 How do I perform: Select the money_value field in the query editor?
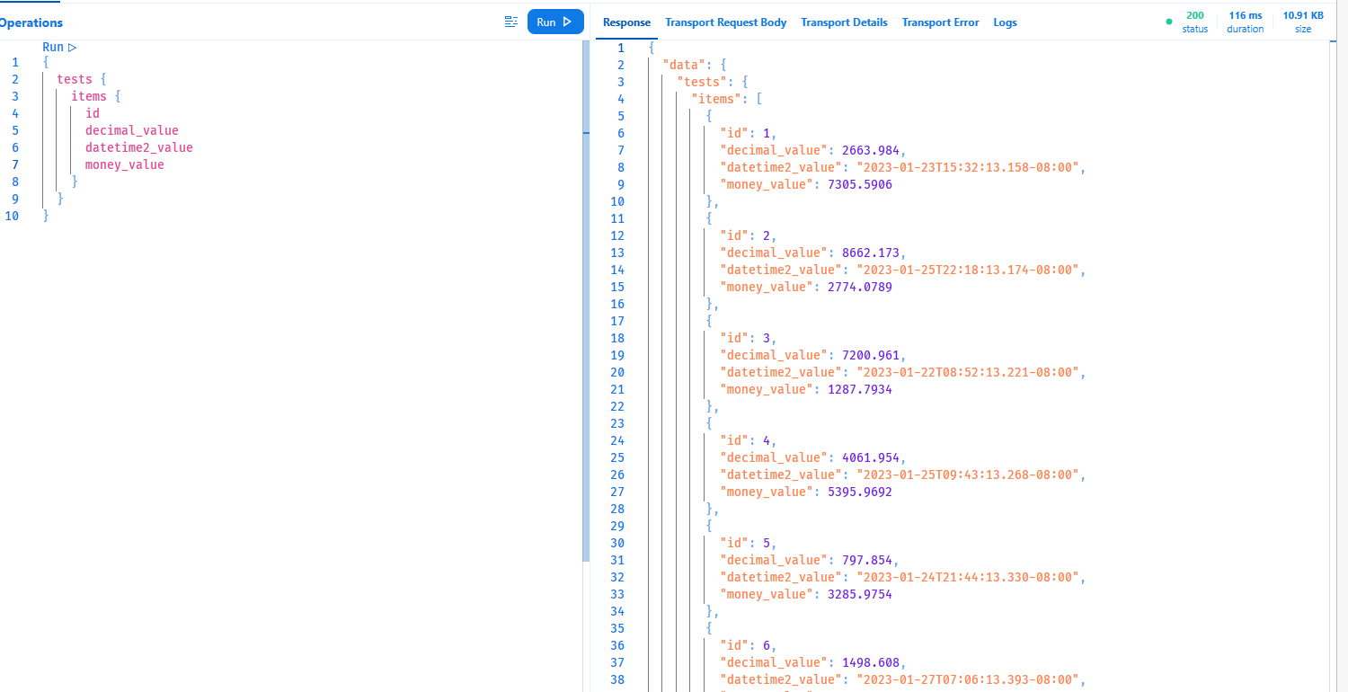pos(124,164)
